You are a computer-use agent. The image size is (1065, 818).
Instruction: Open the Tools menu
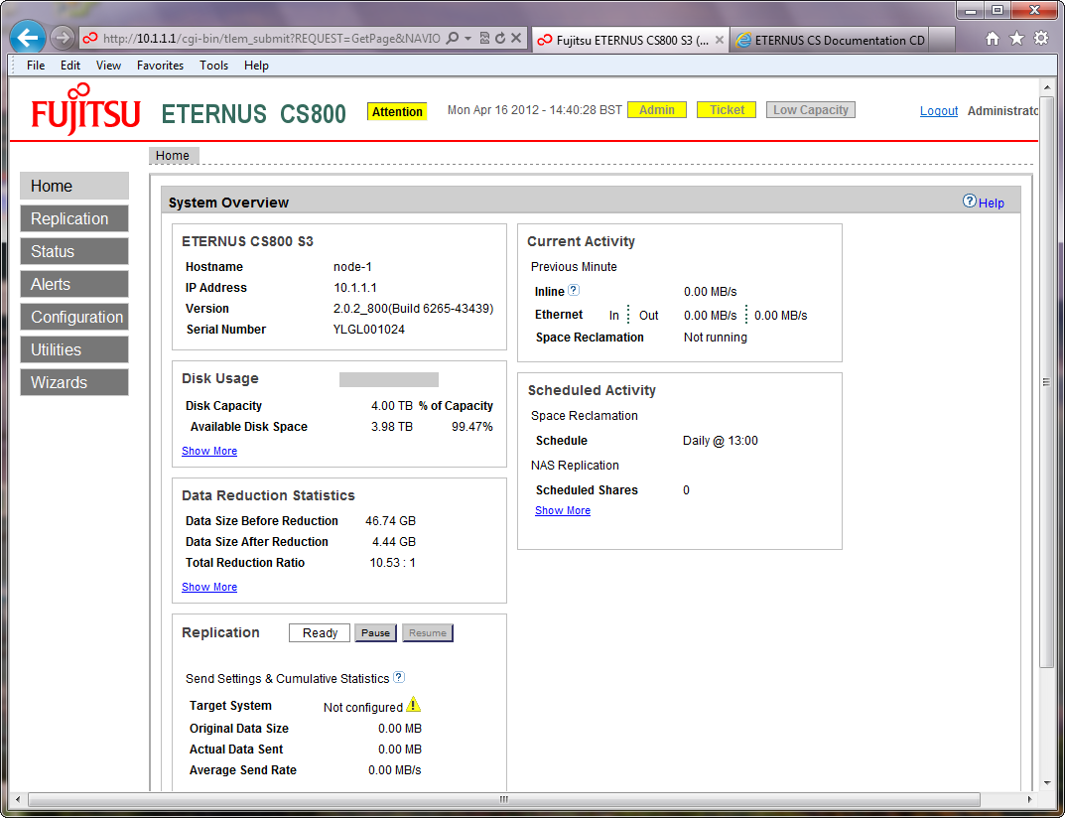pos(214,66)
